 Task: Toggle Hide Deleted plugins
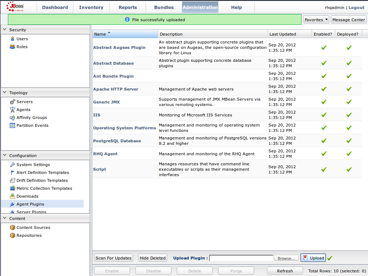pyautogui.click(x=152, y=258)
